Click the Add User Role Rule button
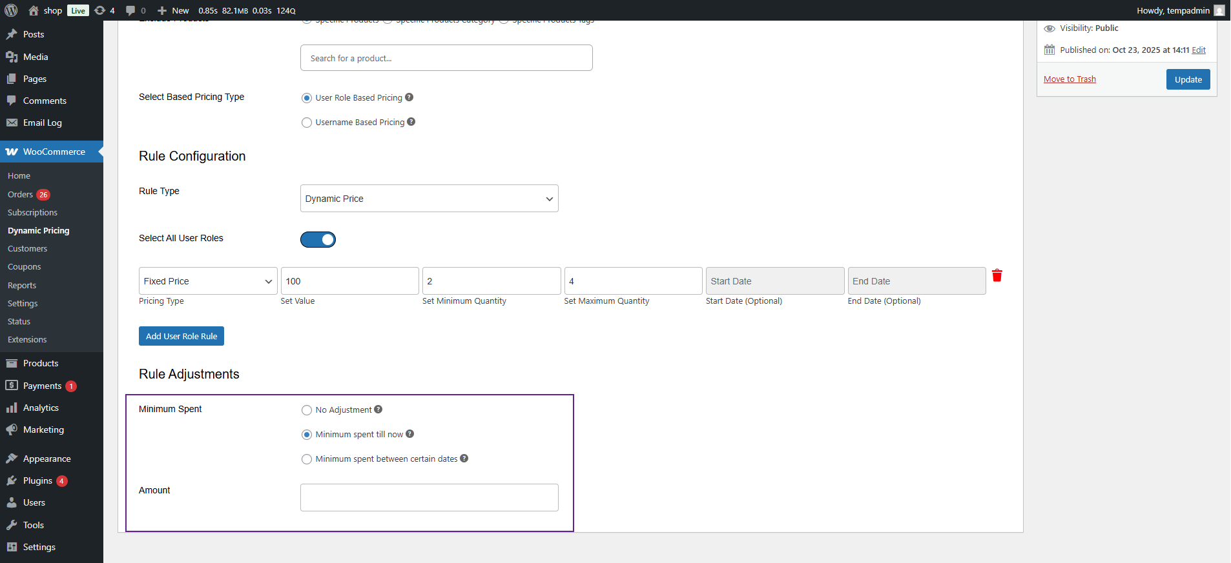 pyautogui.click(x=181, y=336)
